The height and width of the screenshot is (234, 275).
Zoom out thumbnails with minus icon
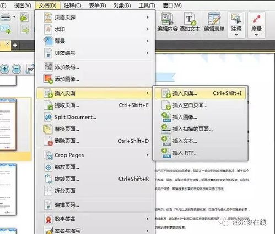17,69
